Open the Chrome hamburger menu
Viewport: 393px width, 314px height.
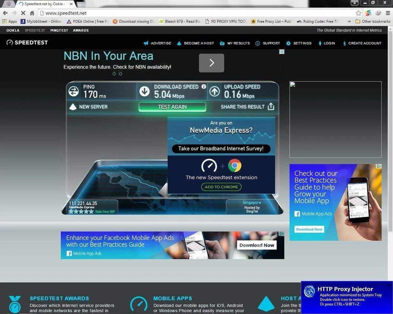pos(388,13)
